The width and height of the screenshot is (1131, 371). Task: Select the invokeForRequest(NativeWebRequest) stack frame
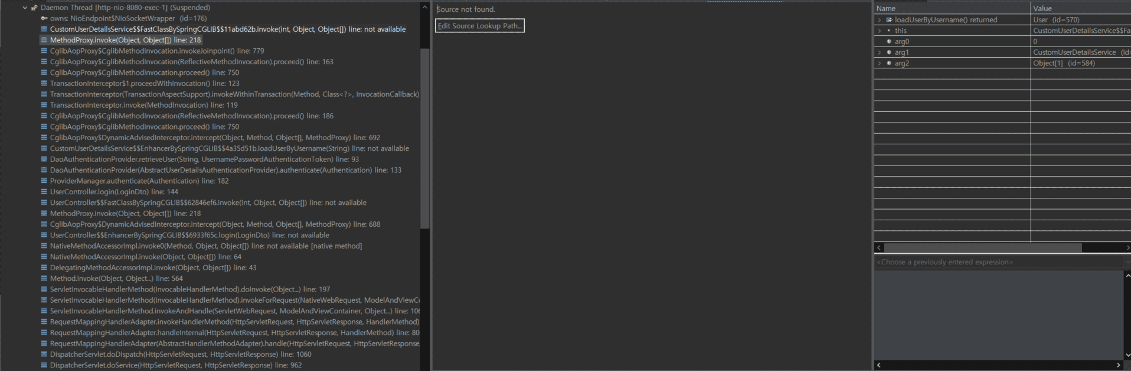click(x=234, y=300)
